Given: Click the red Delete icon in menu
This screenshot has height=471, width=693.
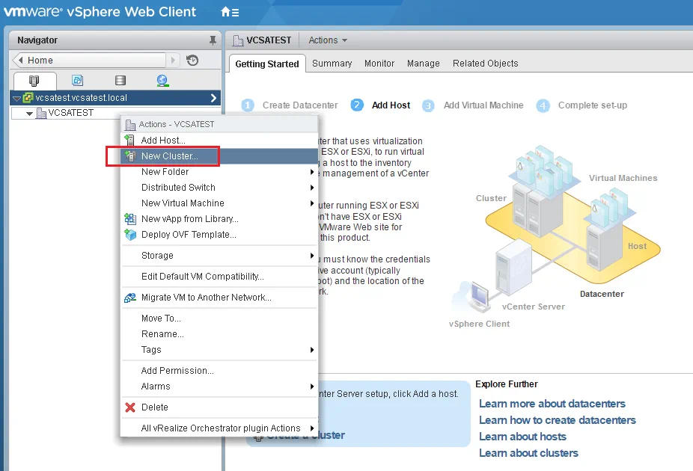Looking at the screenshot, I should pos(130,407).
